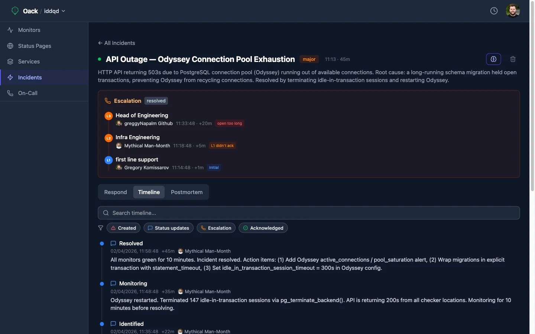535x334 pixels.
Task: Toggle the Created timeline filter
Action: [123, 228]
